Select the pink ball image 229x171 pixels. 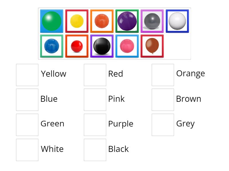pos(127,46)
